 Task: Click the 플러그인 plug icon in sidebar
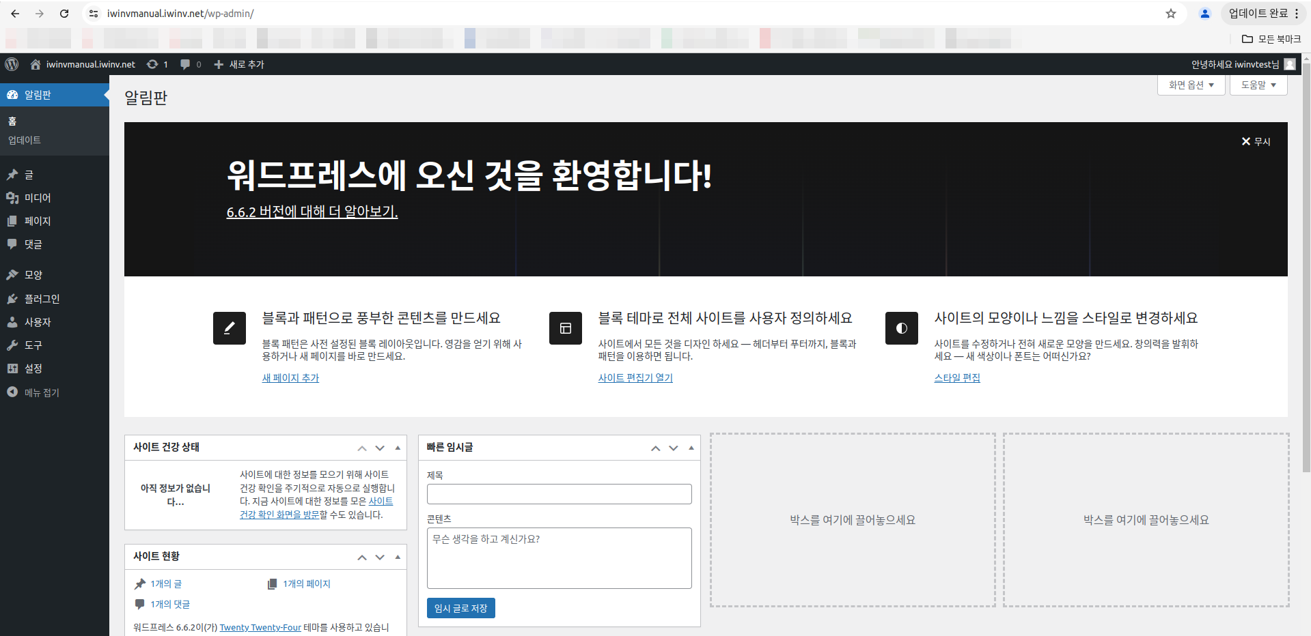click(x=12, y=299)
